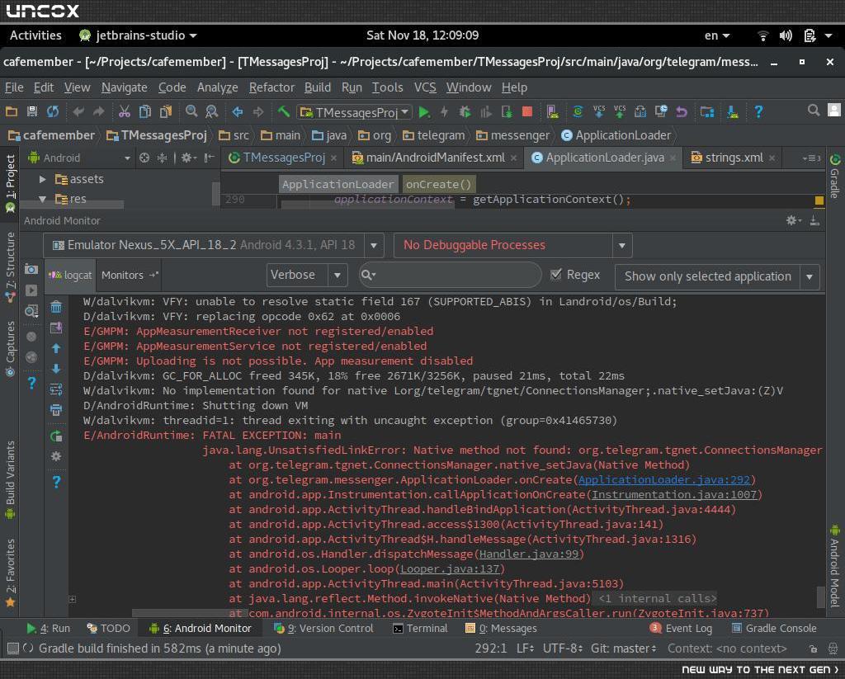Open the TMessagesProj run configuration dropdown

click(355, 112)
